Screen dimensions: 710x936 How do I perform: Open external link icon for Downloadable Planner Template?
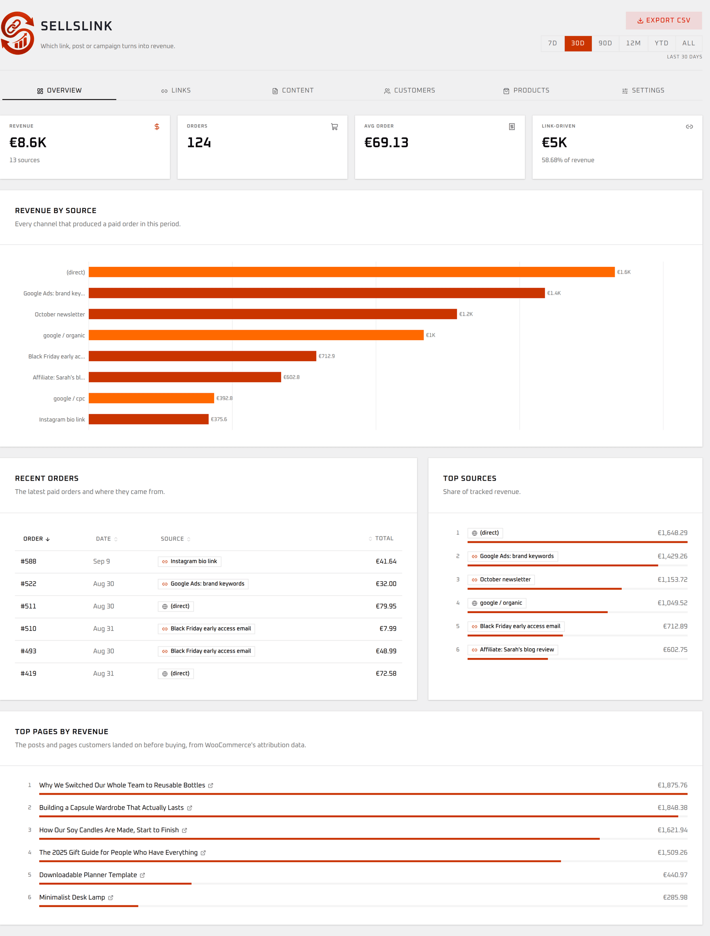click(x=142, y=875)
